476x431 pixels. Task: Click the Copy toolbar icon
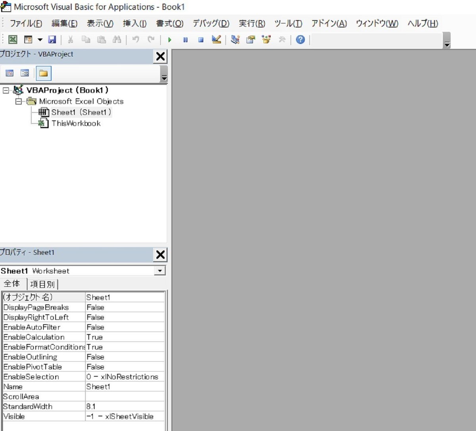[x=86, y=40]
